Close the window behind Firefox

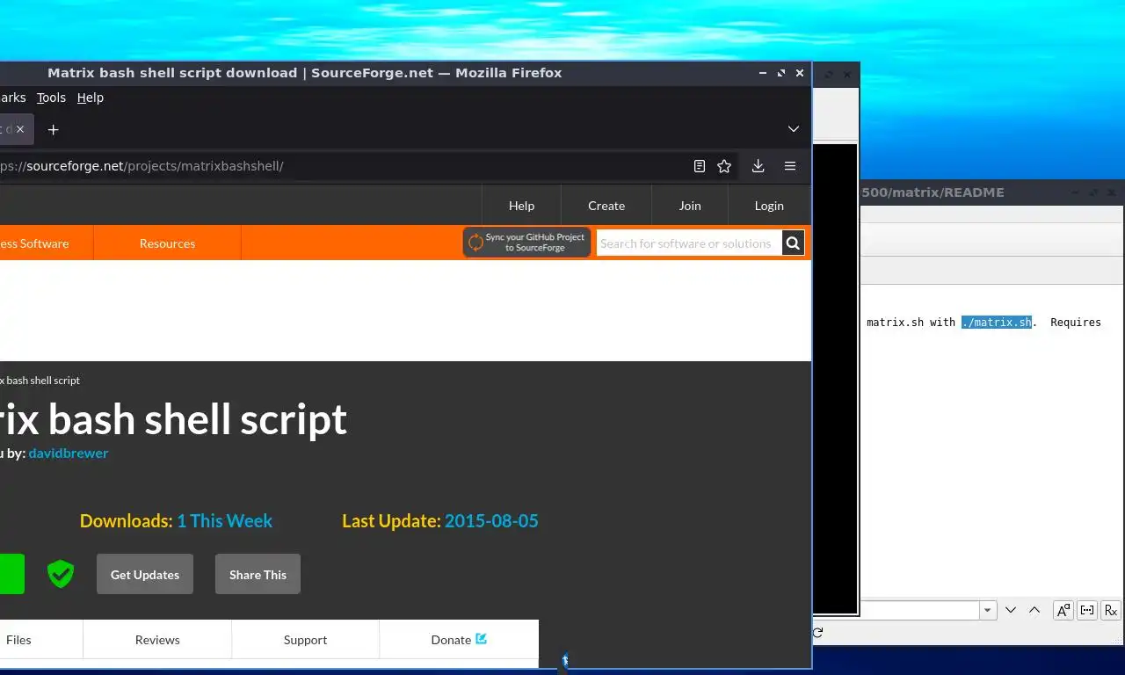click(847, 75)
